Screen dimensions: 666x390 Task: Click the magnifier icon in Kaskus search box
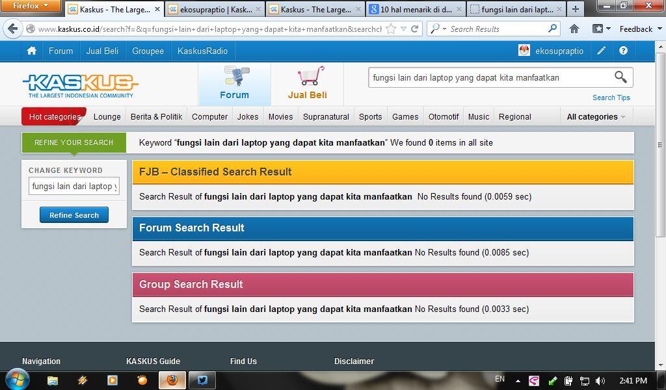click(x=620, y=77)
